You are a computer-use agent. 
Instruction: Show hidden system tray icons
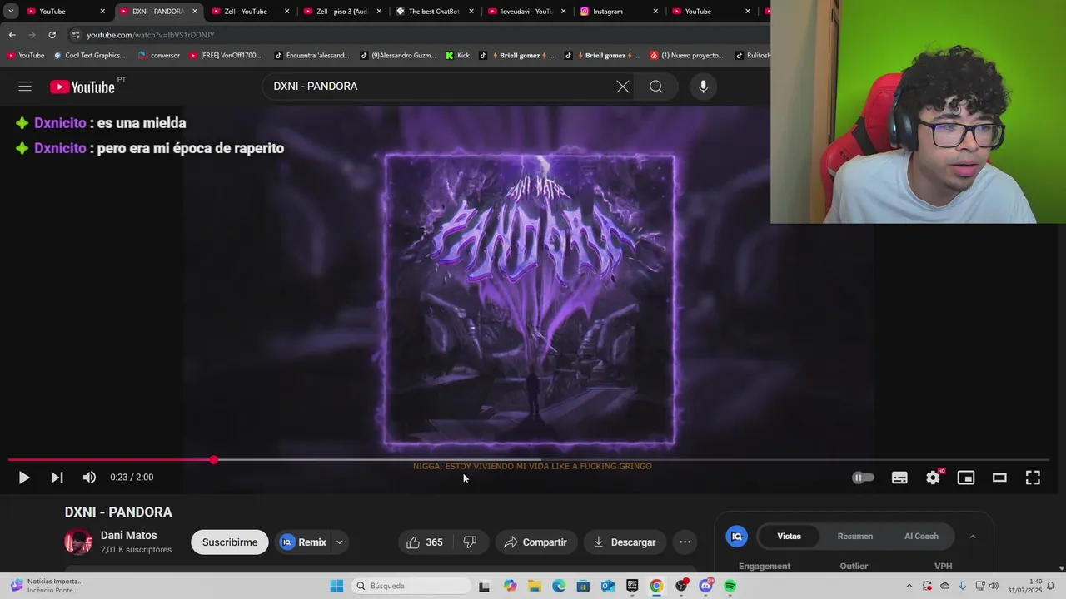pyautogui.click(x=909, y=586)
